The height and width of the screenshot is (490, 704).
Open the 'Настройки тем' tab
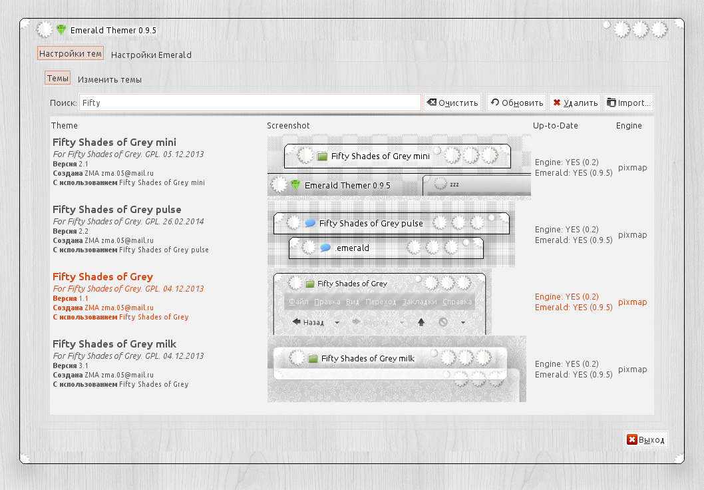(71, 53)
